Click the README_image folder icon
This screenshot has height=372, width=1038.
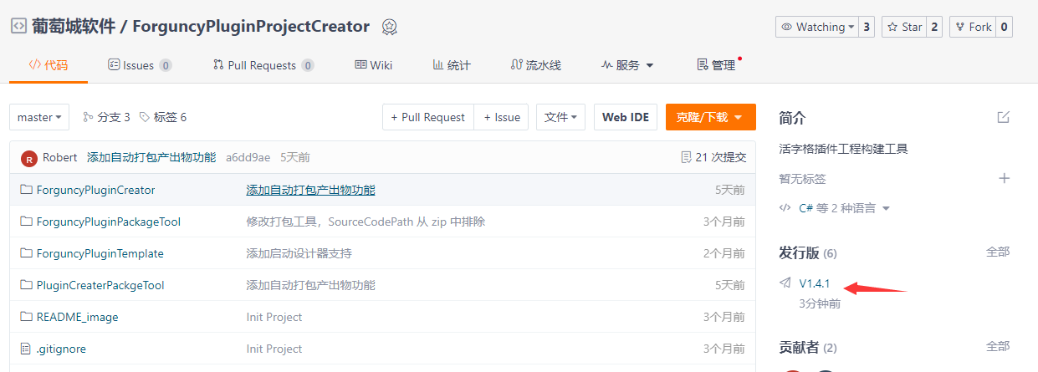[x=26, y=317]
